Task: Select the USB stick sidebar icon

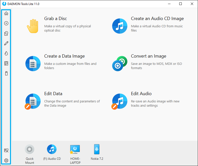Action: pos(6,73)
